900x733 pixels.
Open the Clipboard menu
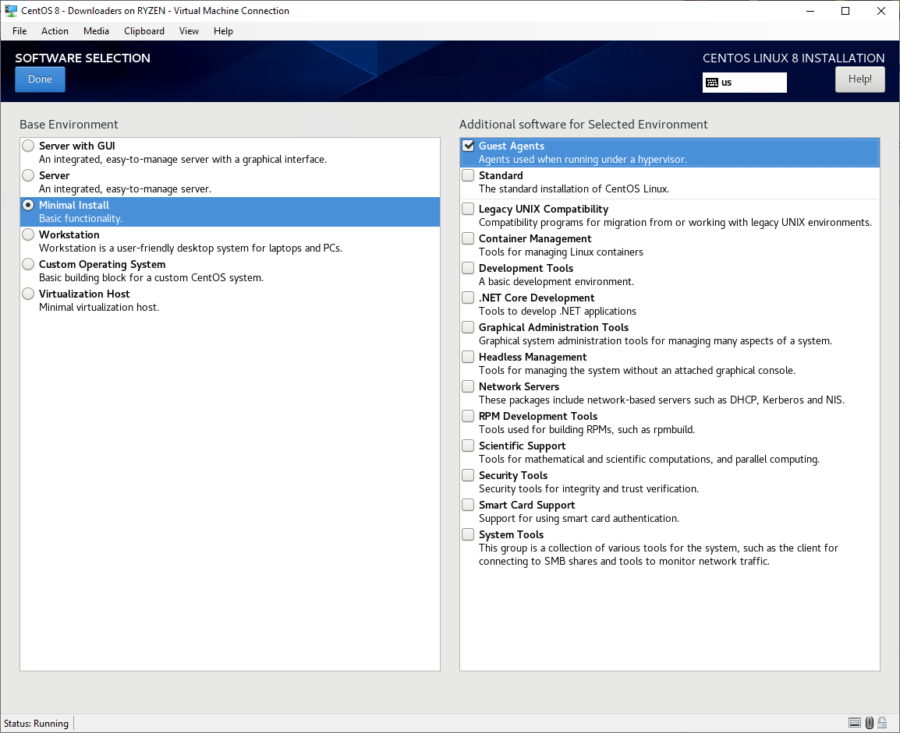click(144, 31)
